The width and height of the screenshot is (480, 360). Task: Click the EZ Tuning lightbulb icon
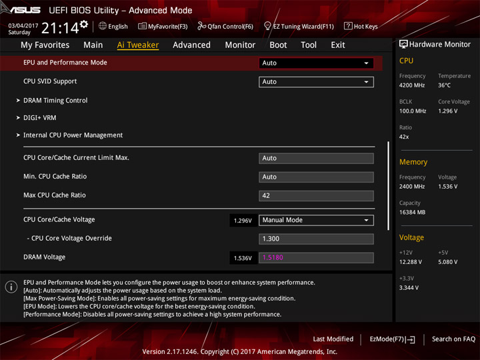click(x=267, y=26)
